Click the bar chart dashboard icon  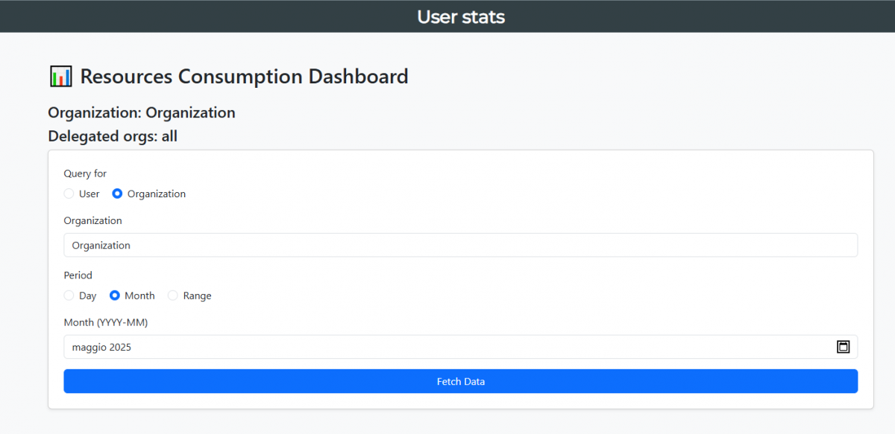coord(60,76)
